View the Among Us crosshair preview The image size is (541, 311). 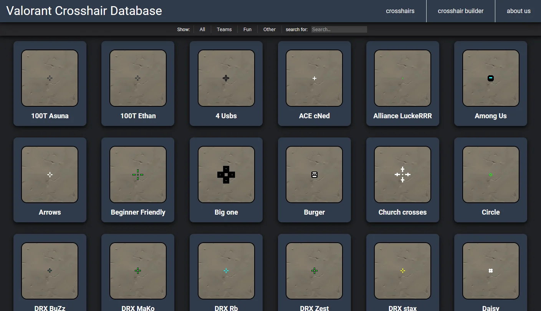[490, 78]
